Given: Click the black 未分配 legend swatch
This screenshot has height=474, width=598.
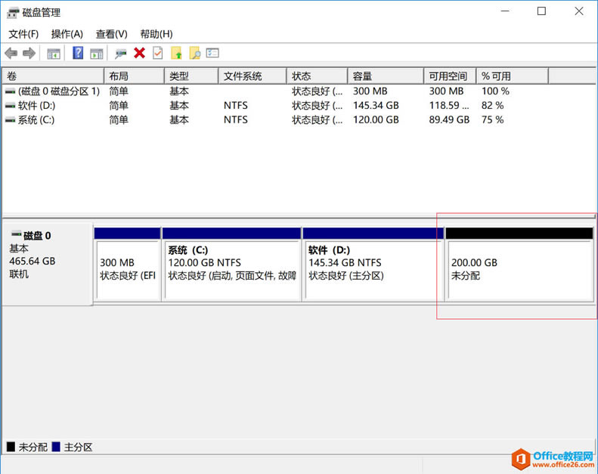Looking at the screenshot, I should pyautogui.click(x=11, y=447).
